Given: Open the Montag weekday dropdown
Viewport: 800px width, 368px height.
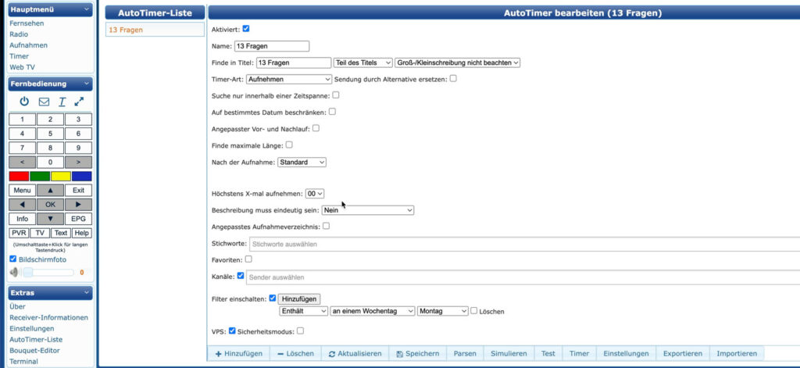Looking at the screenshot, I should [443, 311].
